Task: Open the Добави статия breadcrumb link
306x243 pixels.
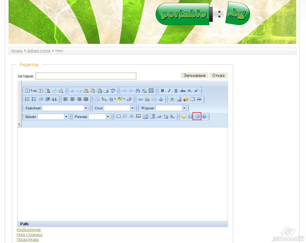Action: (39, 51)
